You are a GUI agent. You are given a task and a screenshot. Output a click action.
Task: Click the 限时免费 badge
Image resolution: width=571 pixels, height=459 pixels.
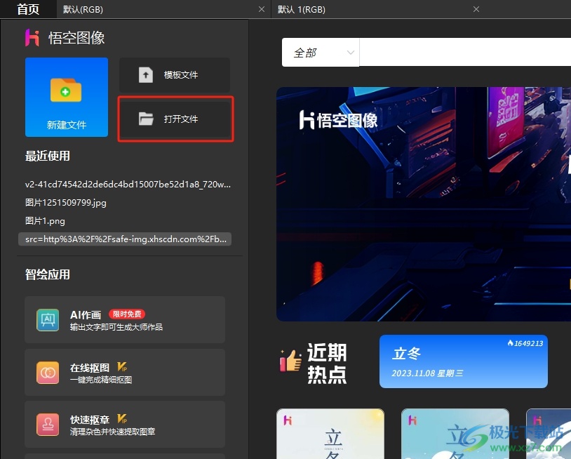click(x=127, y=314)
